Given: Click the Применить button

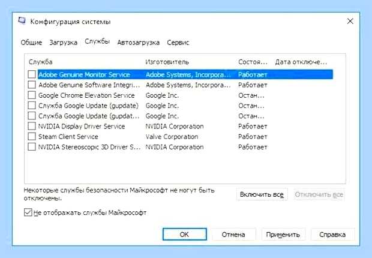Looking at the screenshot, I should click(x=283, y=235).
